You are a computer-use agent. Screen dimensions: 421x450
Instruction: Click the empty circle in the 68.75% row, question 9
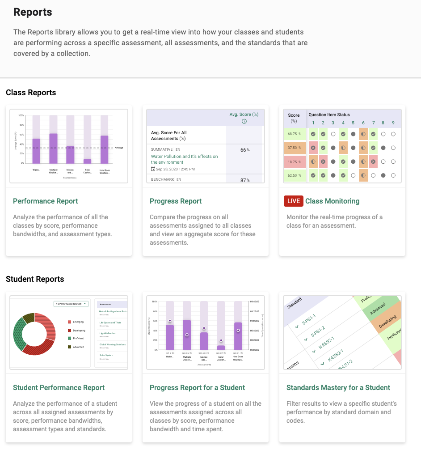(393, 134)
